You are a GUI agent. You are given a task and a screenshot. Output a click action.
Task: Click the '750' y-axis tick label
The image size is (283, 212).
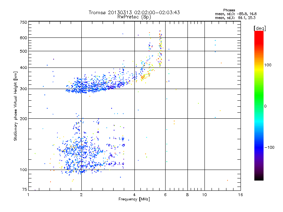pos(23,22)
